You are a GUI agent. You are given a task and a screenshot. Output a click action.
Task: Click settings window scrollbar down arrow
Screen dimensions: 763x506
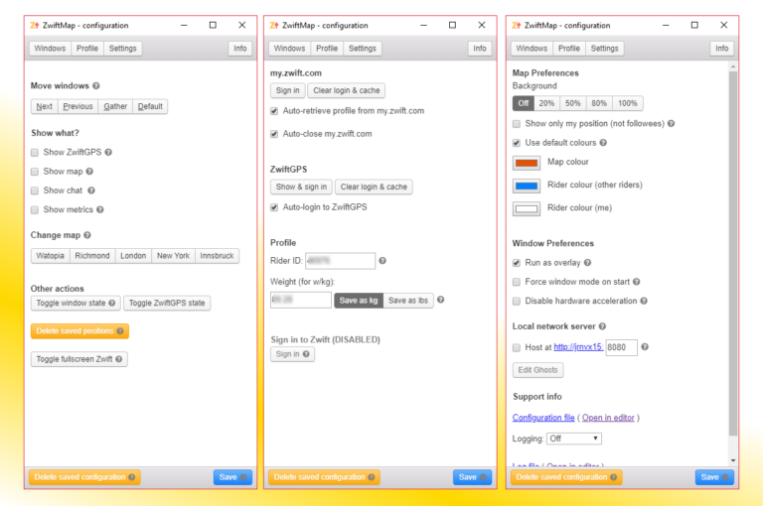coord(733,460)
